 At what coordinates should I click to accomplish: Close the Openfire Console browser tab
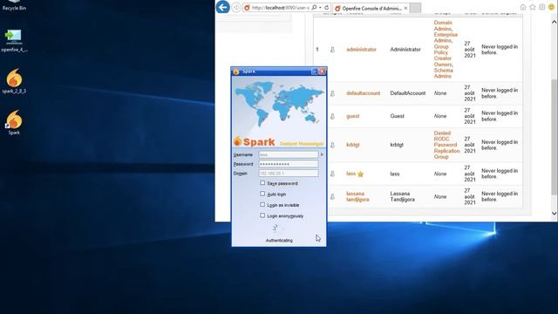(x=405, y=8)
